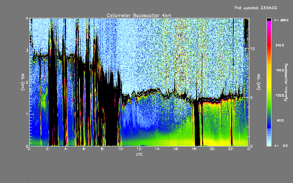Click the 'Ceilometer Backscatter 4km' plot title
Viewport: 293px width, 183px height.
[x=139, y=15]
